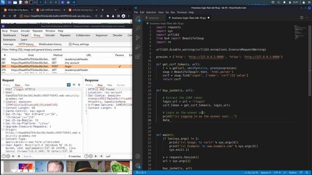Click the VS Code errors and warnings status
312x175 pixels.
(x=141, y=173)
